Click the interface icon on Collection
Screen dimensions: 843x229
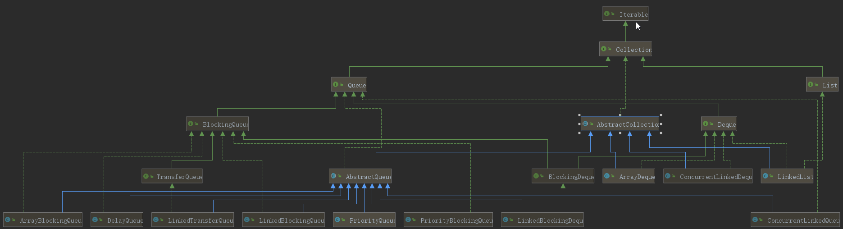coord(604,49)
